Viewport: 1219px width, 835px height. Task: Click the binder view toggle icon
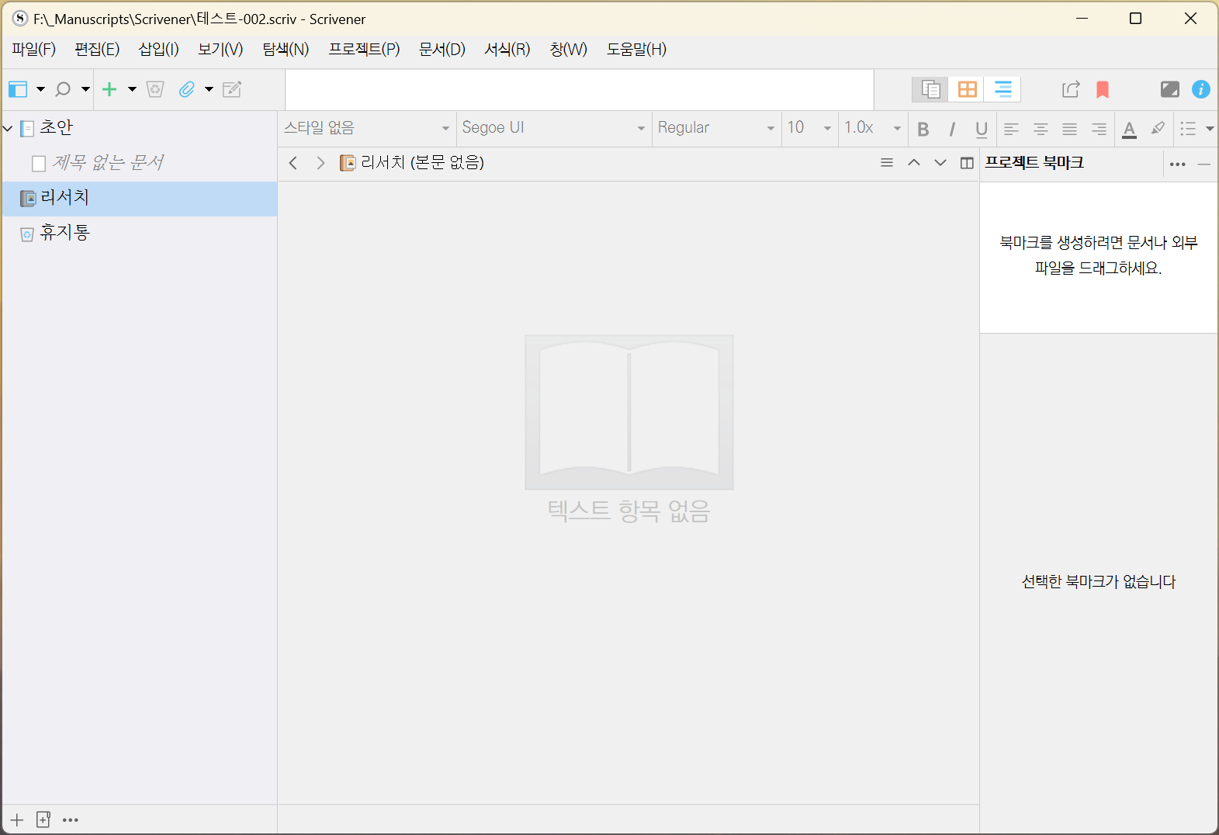click(18, 89)
